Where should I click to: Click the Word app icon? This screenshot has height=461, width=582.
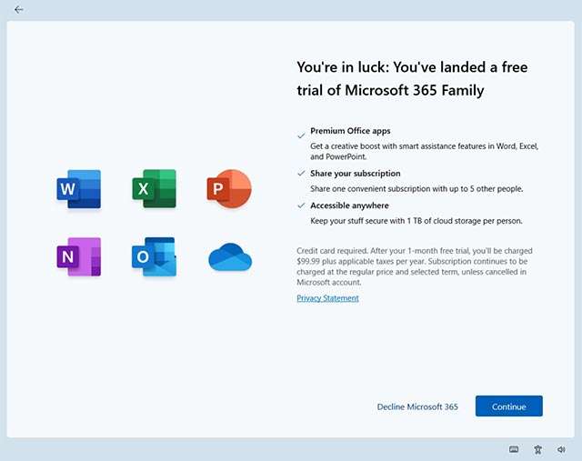79,189
